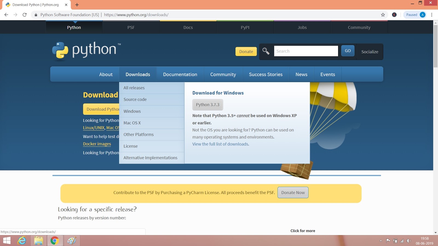The width and height of the screenshot is (438, 246).
Task: Click the volume speaker tray icon
Action: [x=409, y=241]
